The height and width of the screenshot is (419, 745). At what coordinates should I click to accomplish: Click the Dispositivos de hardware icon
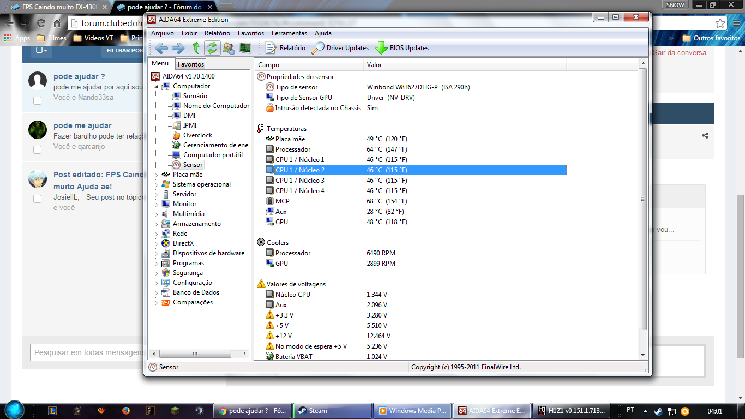tap(166, 253)
